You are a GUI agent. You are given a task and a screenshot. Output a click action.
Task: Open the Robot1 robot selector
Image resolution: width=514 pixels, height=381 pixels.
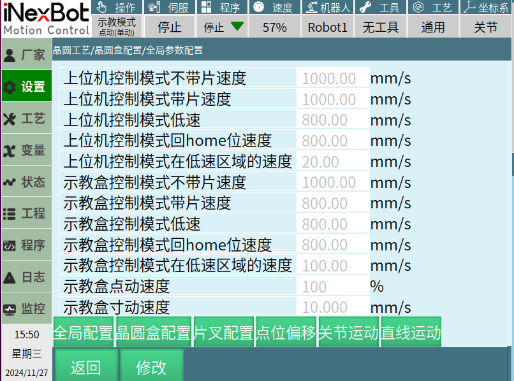327,27
